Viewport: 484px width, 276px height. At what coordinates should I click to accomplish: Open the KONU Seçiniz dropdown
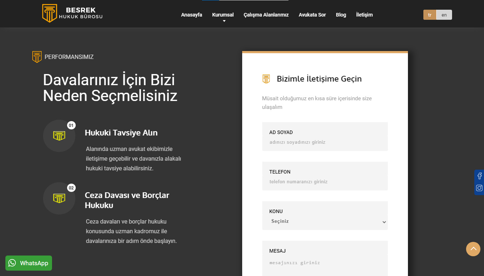(x=325, y=221)
